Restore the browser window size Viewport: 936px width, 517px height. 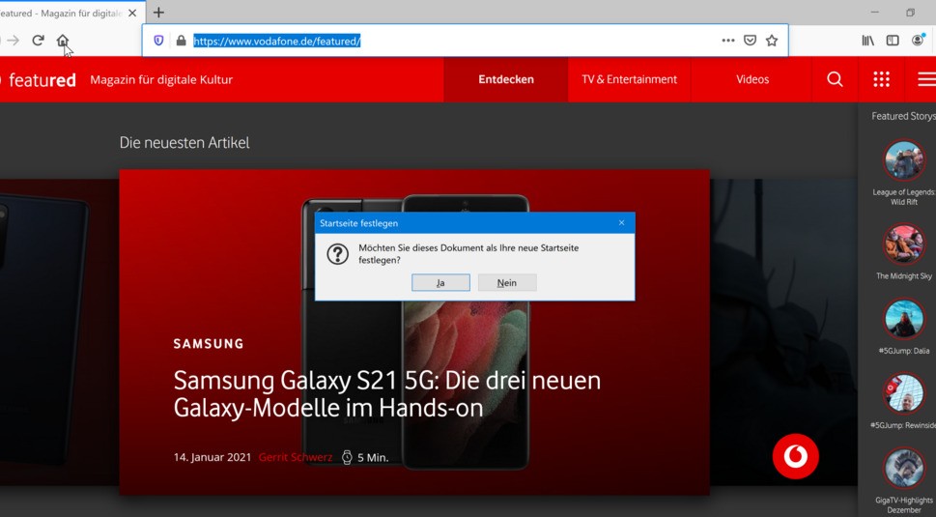pyautogui.click(x=910, y=13)
